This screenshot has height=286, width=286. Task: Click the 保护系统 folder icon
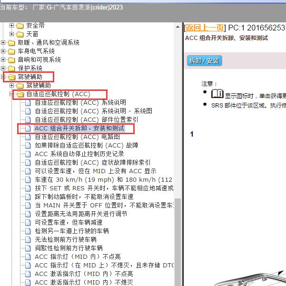11,69
